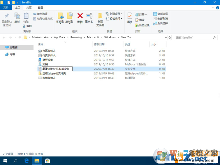
Task: Switch to the View (查看) tab
Action: tap(40, 7)
